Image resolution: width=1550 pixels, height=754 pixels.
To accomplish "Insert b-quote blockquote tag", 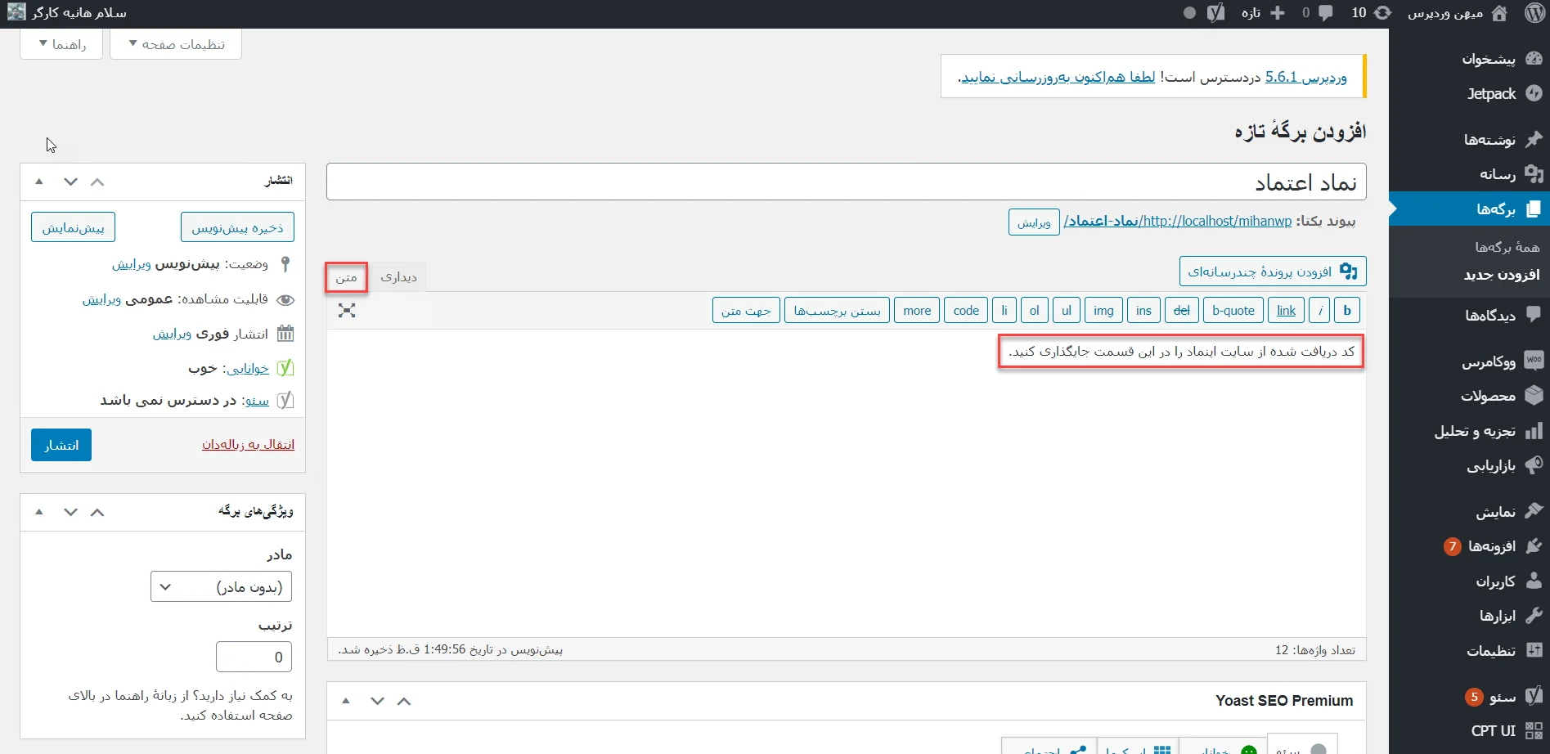I will (1233, 311).
